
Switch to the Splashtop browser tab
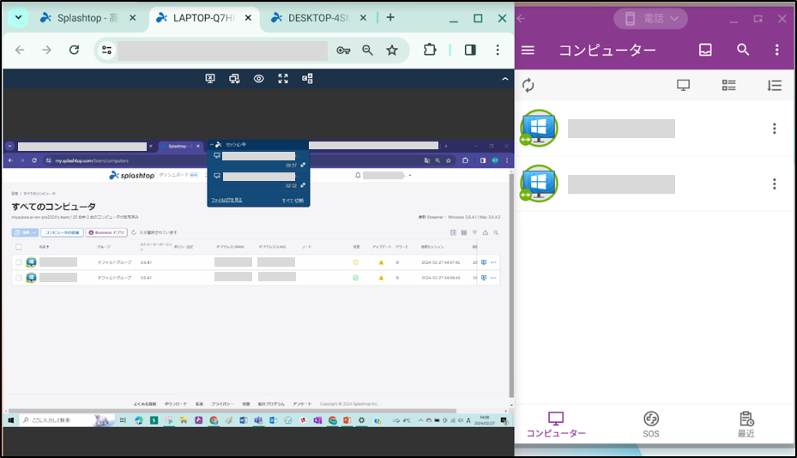tap(88, 18)
